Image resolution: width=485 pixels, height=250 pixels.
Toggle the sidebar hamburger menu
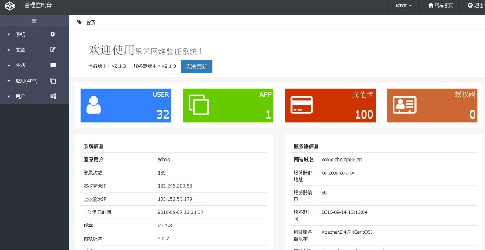[34, 21]
